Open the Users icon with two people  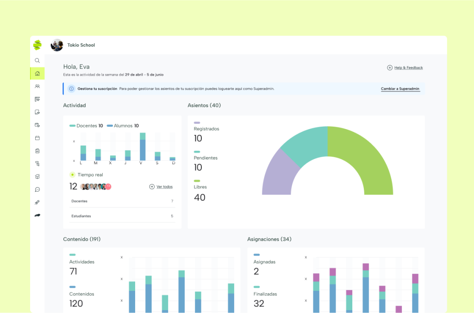click(x=37, y=86)
